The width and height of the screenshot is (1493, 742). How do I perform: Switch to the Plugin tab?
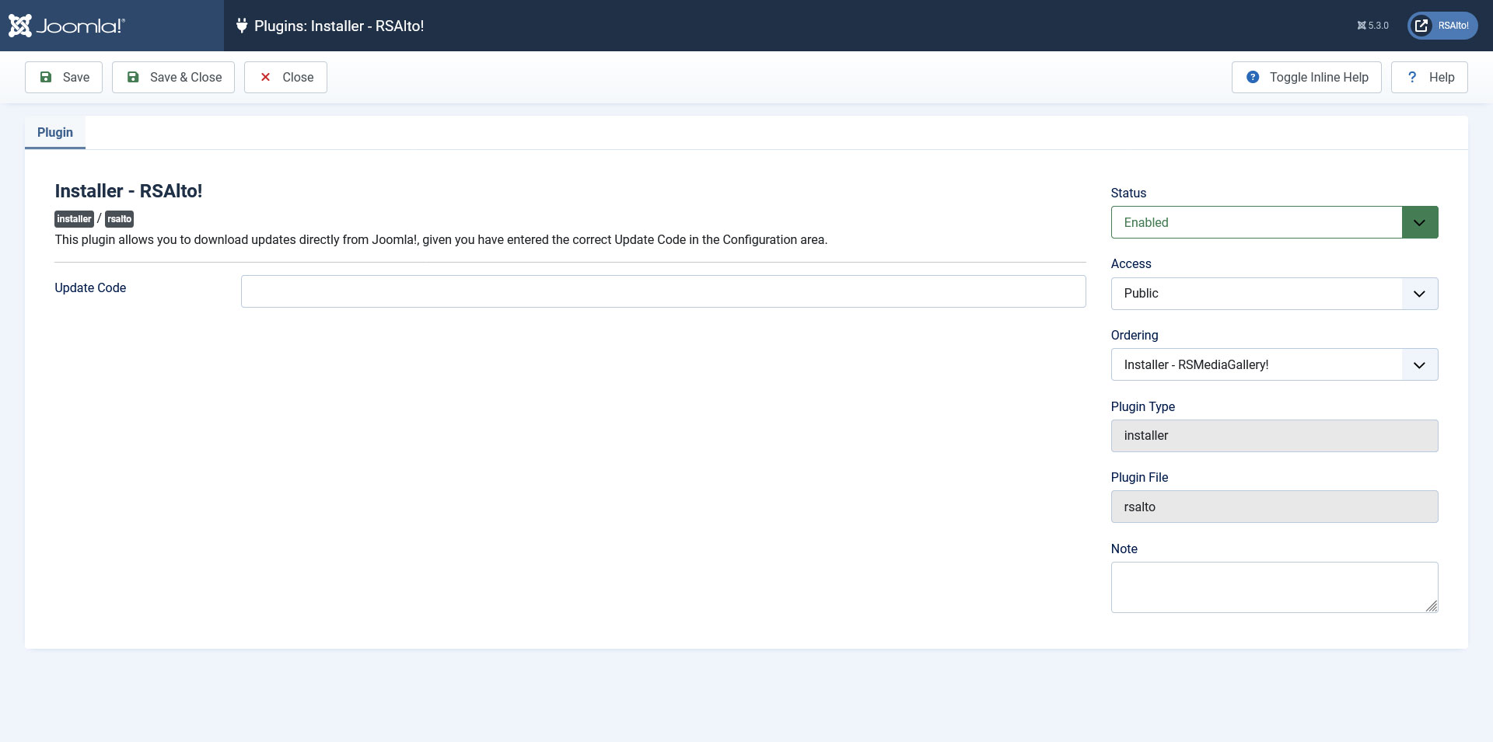pos(55,132)
